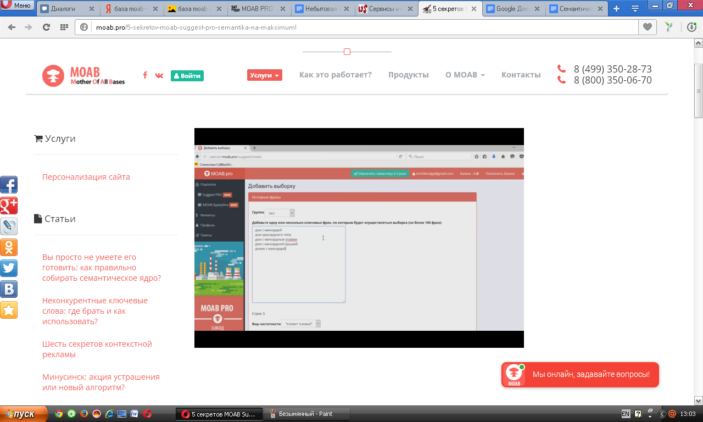This screenshot has width=703, height=422.
Task: Share page via Odnoklassniki side button
Action: (9, 247)
